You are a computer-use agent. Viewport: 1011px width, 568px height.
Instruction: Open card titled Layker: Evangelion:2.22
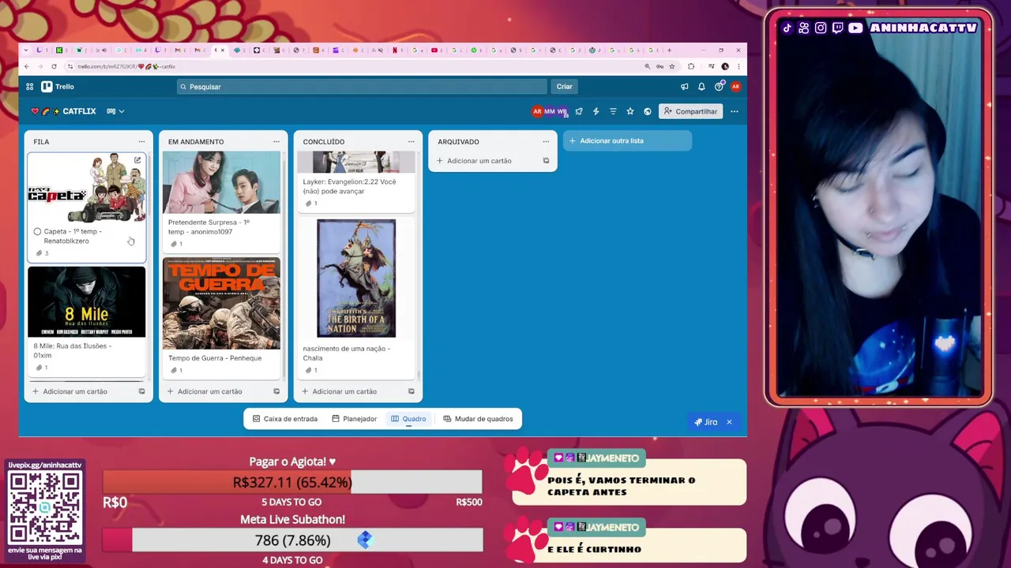(x=350, y=186)
